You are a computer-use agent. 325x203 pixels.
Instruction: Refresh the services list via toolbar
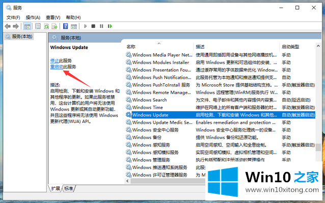click(46, 26)
